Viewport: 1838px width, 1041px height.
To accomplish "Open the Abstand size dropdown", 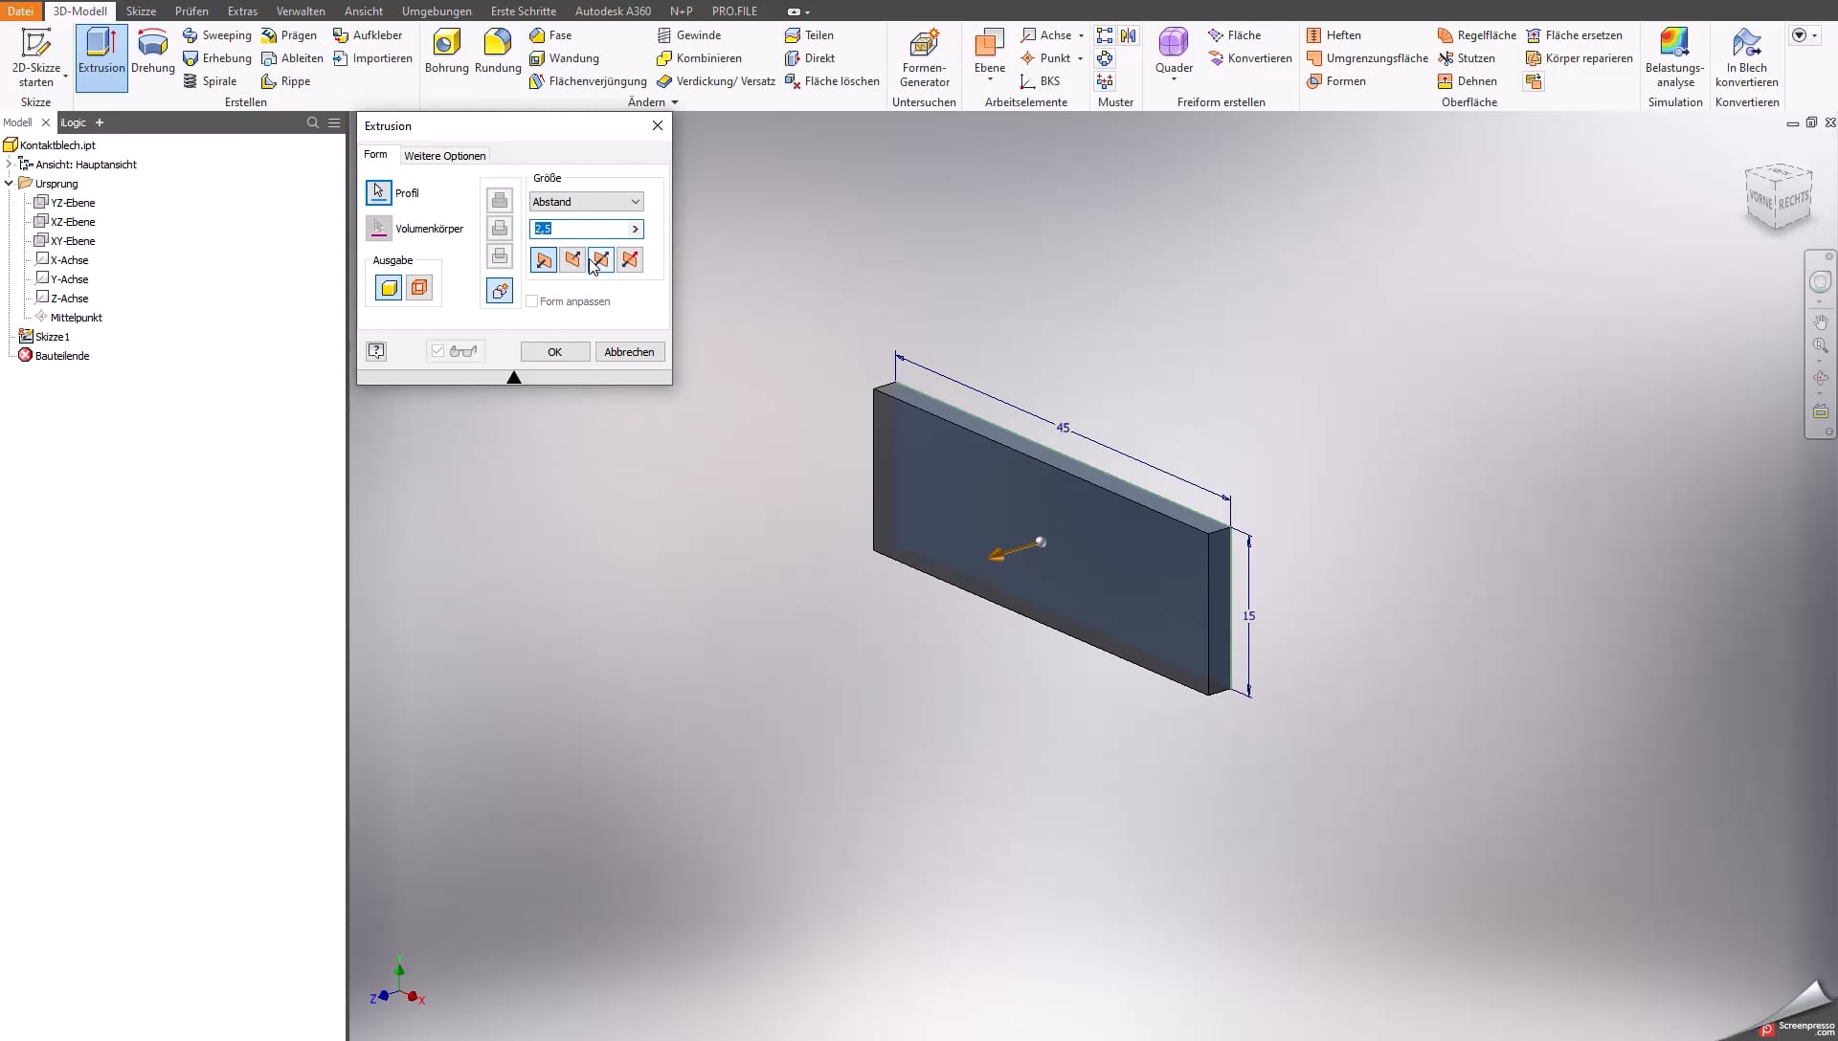I will pyautogui.click(x=634, y=201).
